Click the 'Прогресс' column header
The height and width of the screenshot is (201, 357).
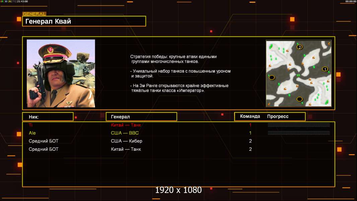pyautogui.click(x=278, y=116)
